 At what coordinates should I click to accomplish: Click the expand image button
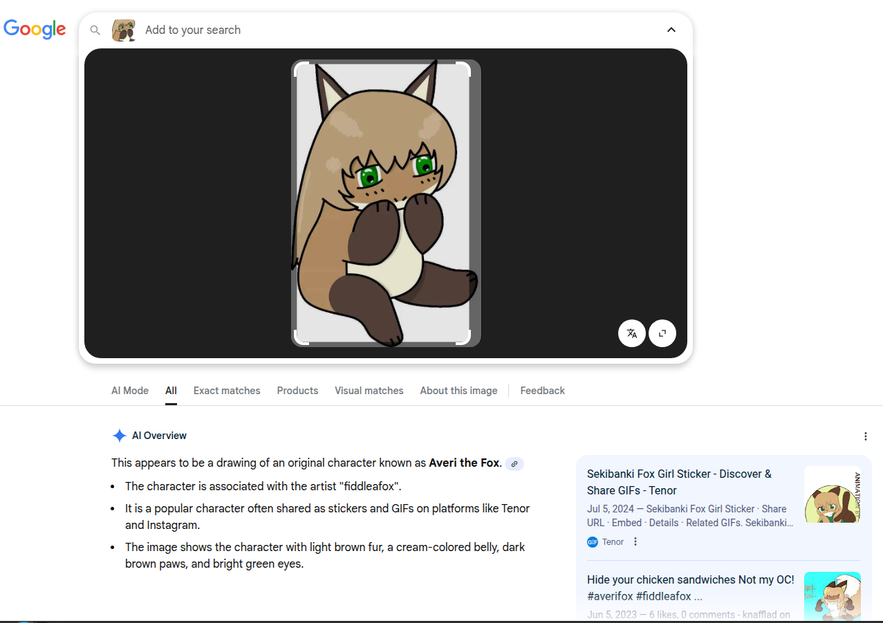click(x=662, y=333)
